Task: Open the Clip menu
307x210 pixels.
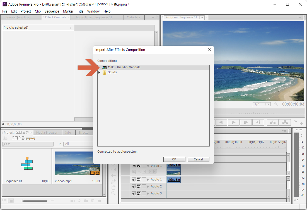Action: point(38,11)
